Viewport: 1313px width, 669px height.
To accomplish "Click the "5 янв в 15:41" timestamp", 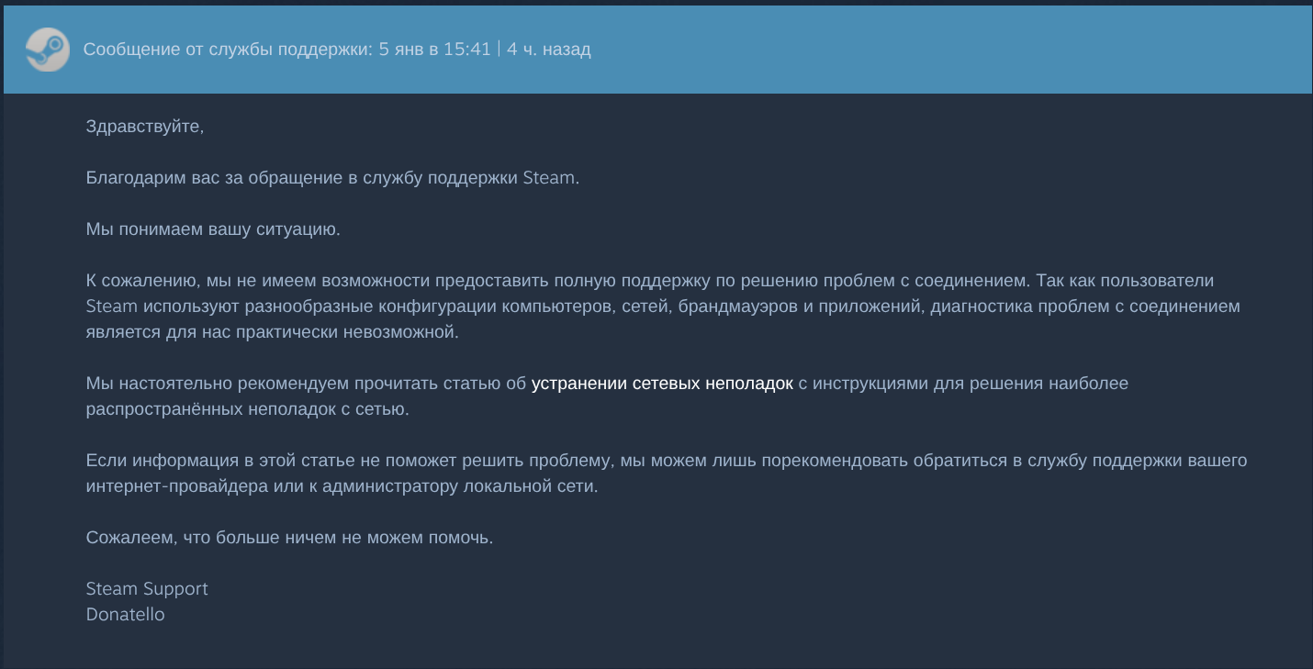I will click(x=435, y=50).
